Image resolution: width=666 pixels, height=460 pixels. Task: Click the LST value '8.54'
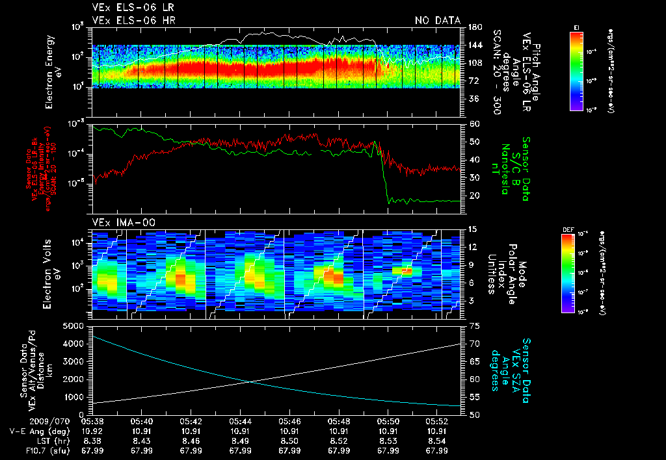437,441
